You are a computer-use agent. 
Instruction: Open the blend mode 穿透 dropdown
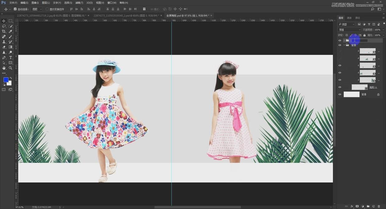(x=349, y=30)
